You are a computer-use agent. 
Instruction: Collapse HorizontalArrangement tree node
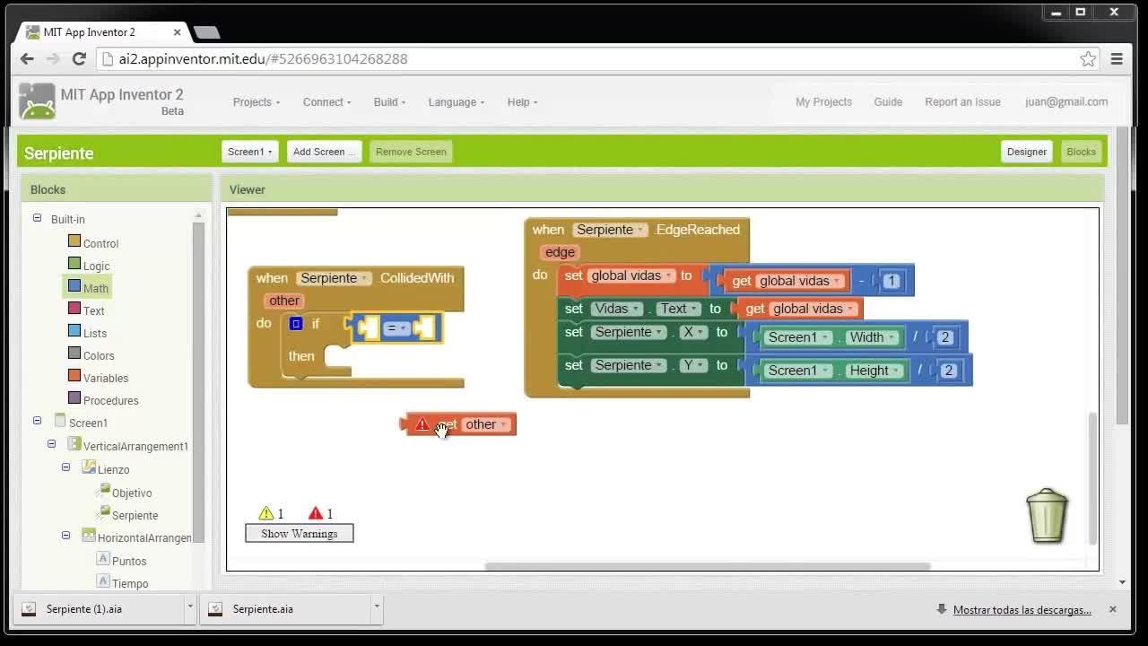point(65,535)
